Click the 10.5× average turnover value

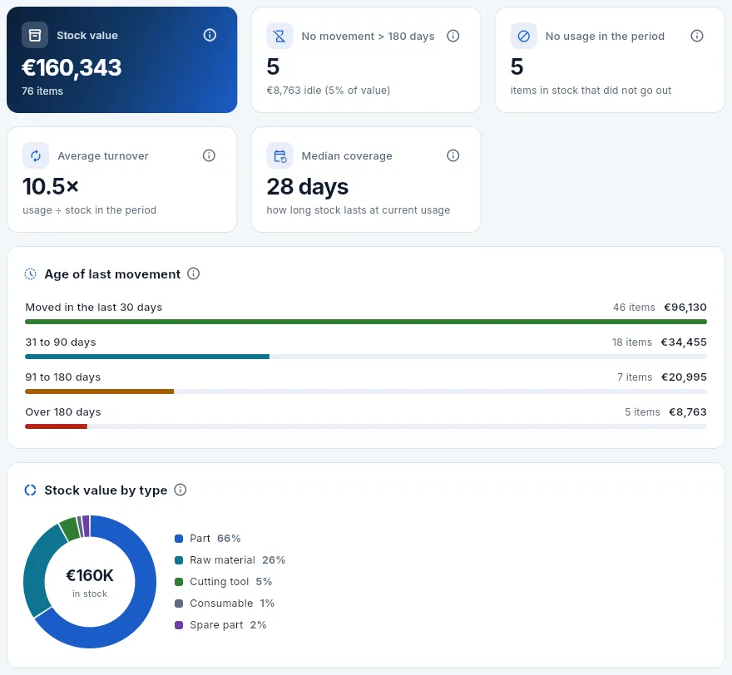(x=51, y=186)
